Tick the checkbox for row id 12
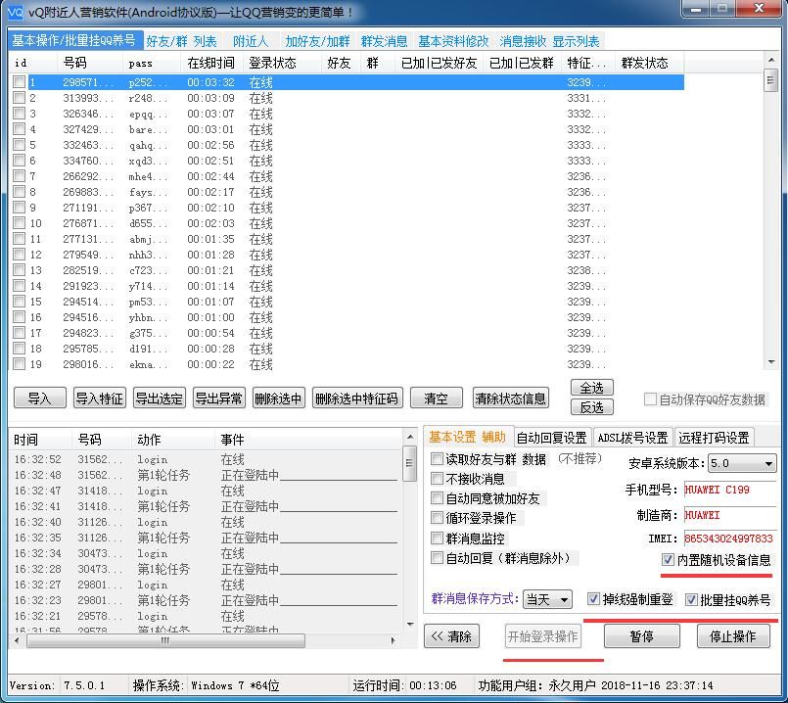 20,255
